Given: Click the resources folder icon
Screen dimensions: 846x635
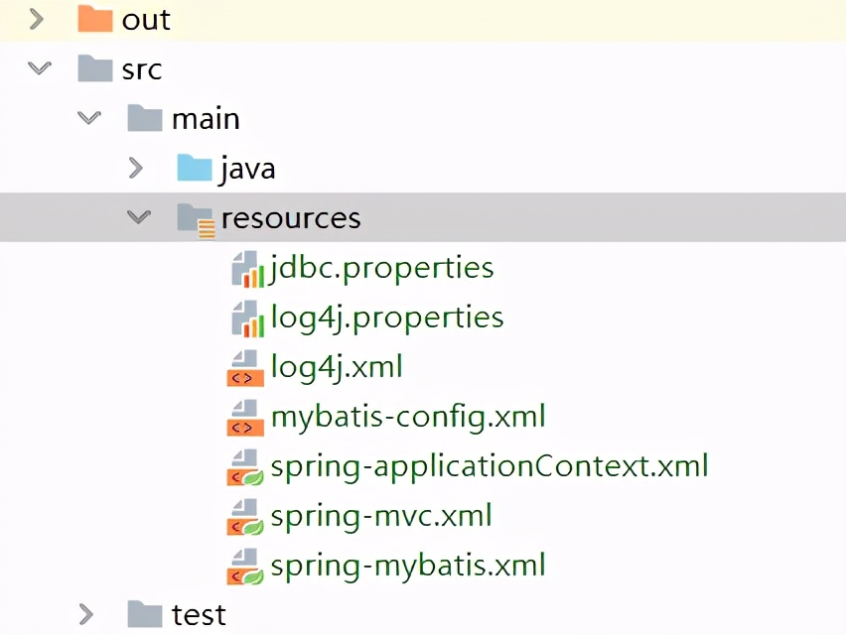Looking at the screenshot, I should pos(196,219).
